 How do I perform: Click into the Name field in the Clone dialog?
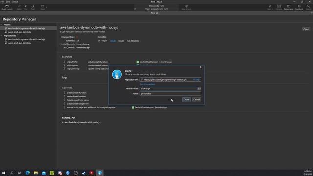[x=171, y=93]
